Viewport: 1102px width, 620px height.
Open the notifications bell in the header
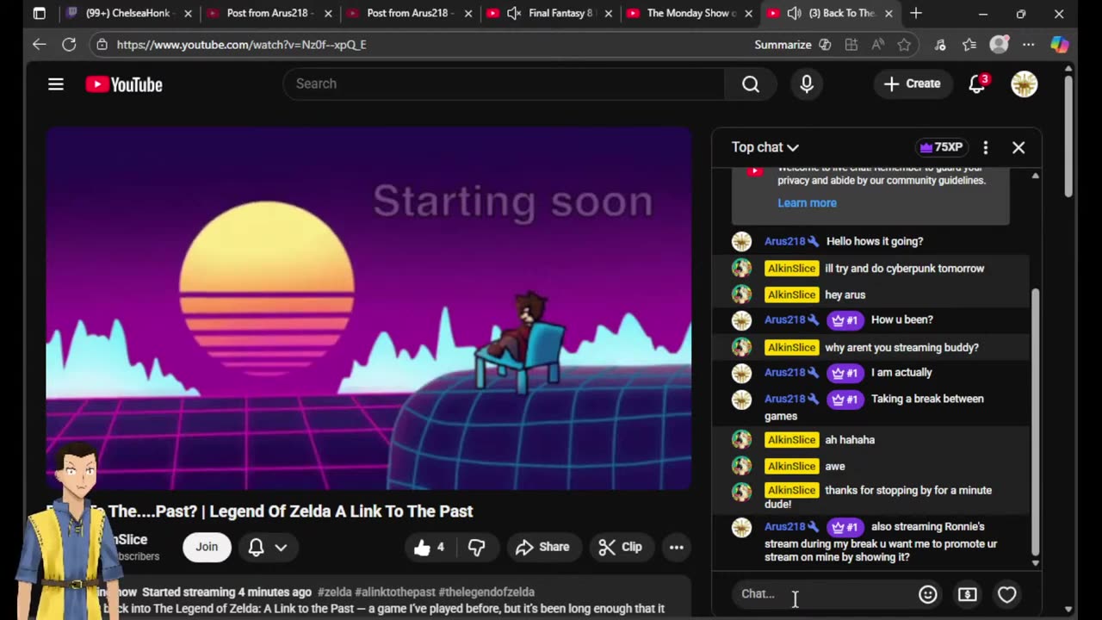tap(977, 84)
